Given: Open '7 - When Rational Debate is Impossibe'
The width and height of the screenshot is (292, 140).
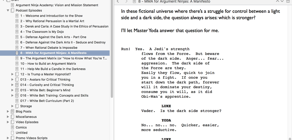Looking at the screenshot, I should click(49, 48).
